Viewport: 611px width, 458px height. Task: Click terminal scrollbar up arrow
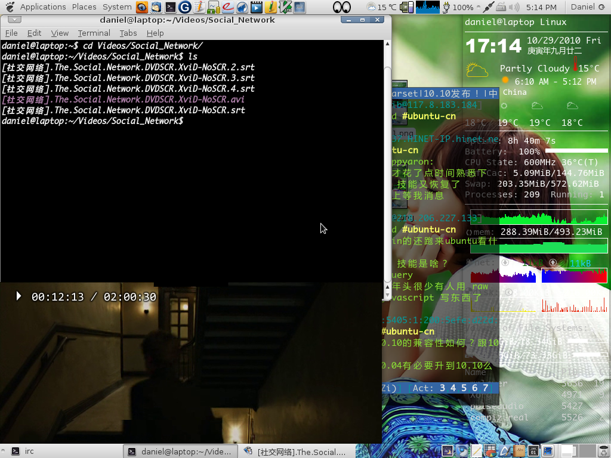tap(387, 44)
